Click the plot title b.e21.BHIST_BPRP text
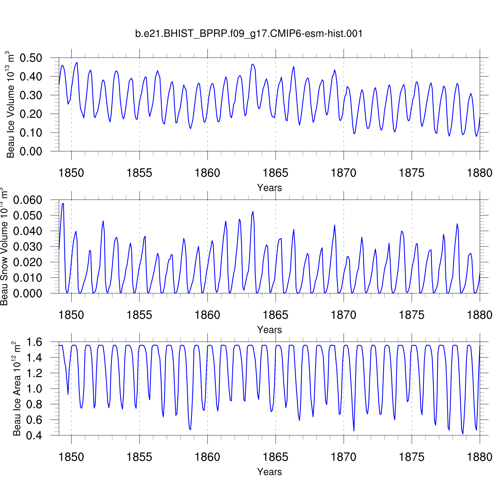The image size is (497, 497). click(249, 34)
